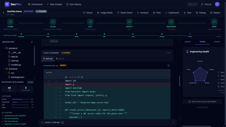226x127 pixels.
Task: Open the Dashboard menu item
Action: tap(35, 4)
